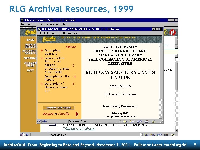200x150 pixels.
Task: Click the stieglitz or o'keeffe search terms
Action: coord(56,114)
